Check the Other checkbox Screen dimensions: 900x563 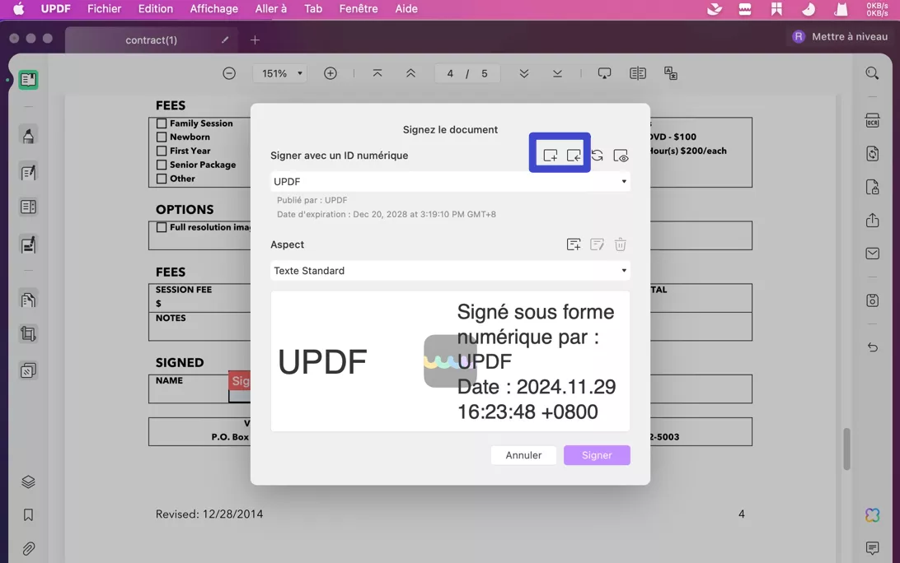click(x=162, y=179)
